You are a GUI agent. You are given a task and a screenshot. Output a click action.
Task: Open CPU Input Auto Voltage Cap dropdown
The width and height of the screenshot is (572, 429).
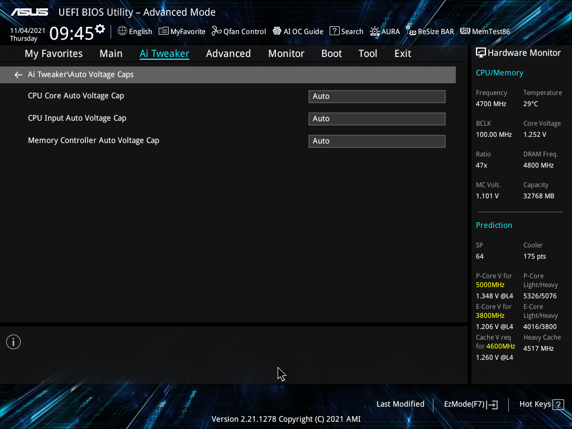click(377, 118)
